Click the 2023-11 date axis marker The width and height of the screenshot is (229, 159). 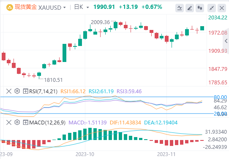click(x=166, y=154)
